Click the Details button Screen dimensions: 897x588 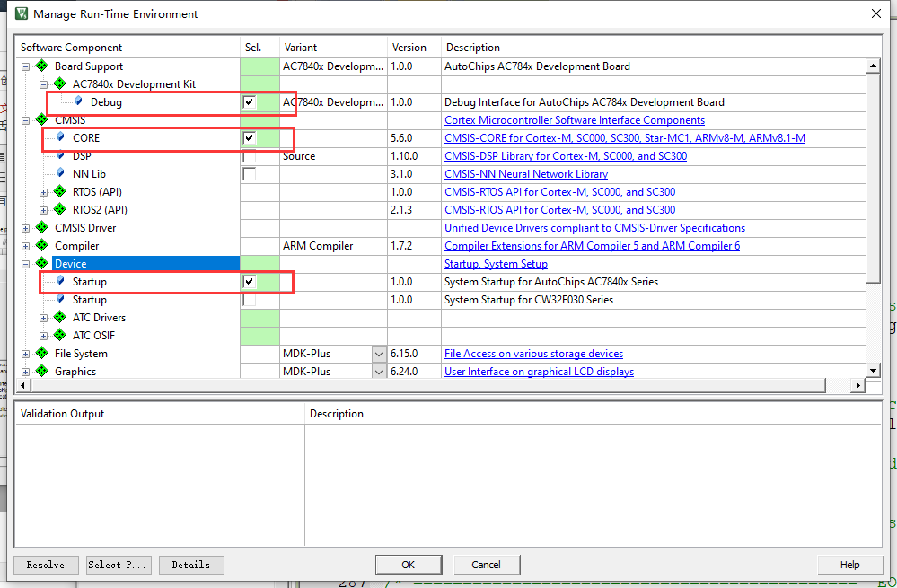[x=191, y=565]
